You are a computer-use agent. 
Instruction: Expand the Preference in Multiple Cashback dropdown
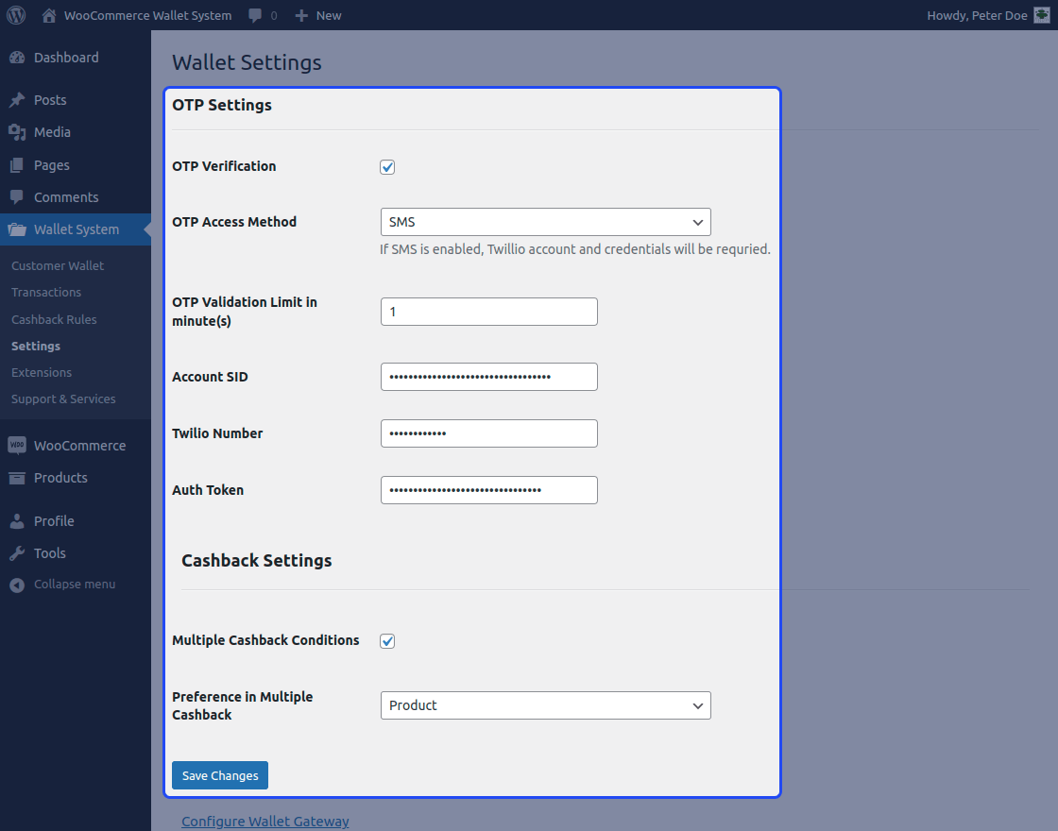[546, 705]
